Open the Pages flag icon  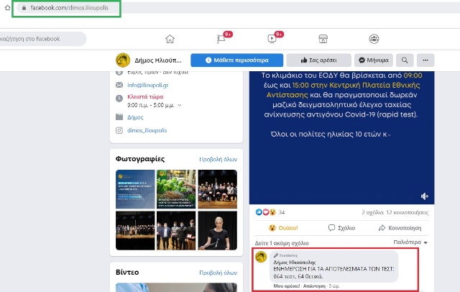pyautogui.click(x=221, y=39)
